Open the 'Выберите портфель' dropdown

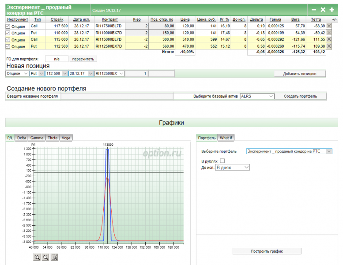[289, 151]
